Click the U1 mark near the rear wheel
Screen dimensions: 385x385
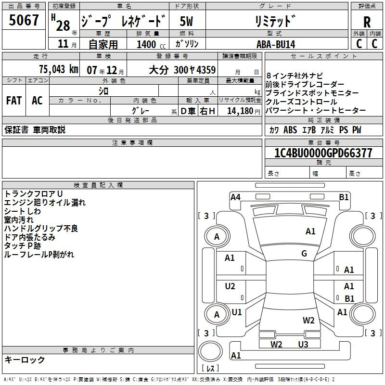pos(237,312)
